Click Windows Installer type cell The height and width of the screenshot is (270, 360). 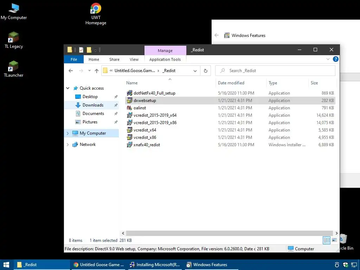click(x=287, y=144)
